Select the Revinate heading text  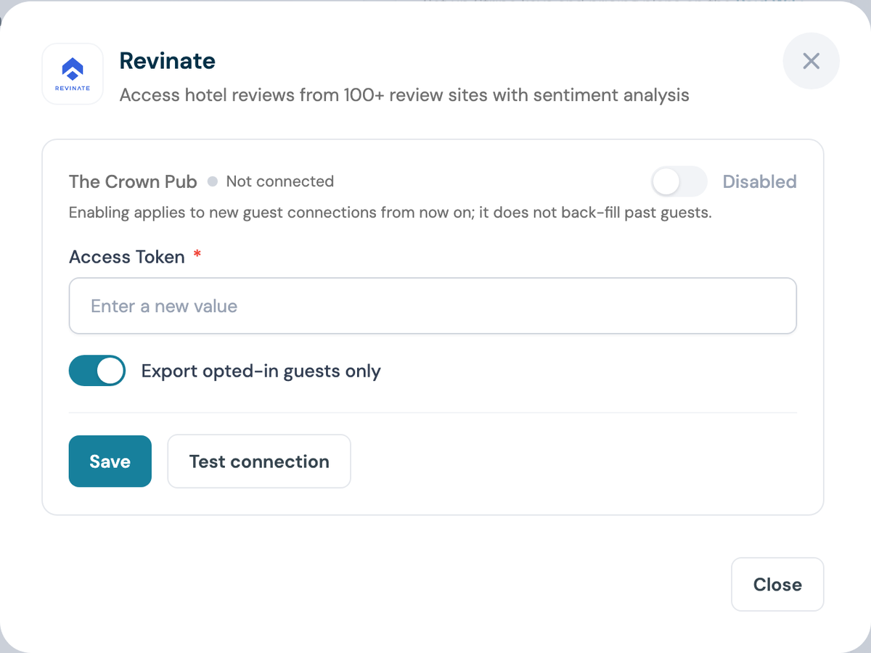(168, 61)
